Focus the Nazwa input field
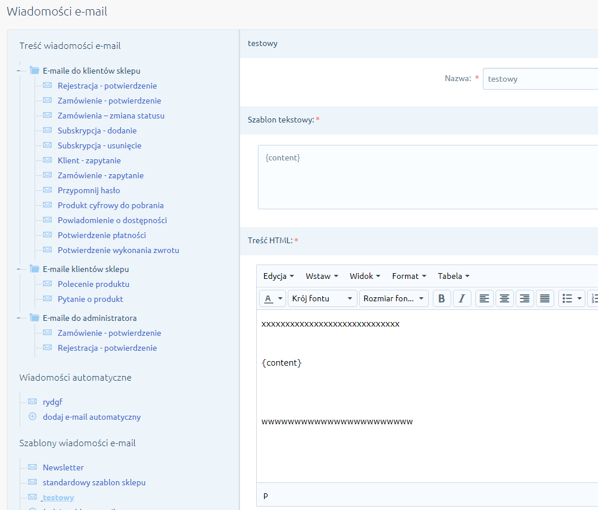This screenshot has height=510, width=598. [x=540, y=79]
